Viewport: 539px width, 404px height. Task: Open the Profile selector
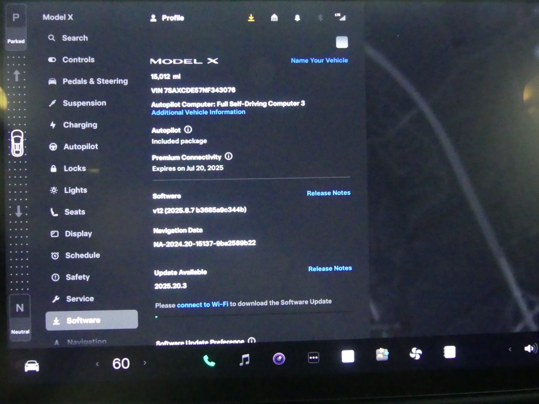click(x=167, y=18)
